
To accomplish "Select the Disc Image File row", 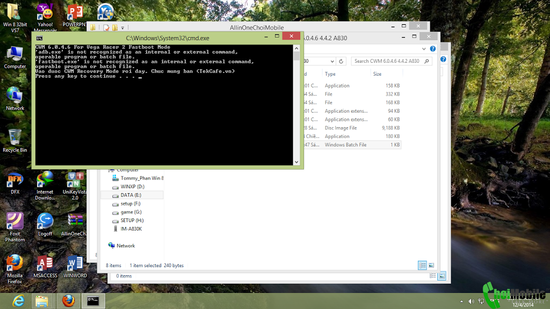I will pyautogui.click(x=352, y=128).
